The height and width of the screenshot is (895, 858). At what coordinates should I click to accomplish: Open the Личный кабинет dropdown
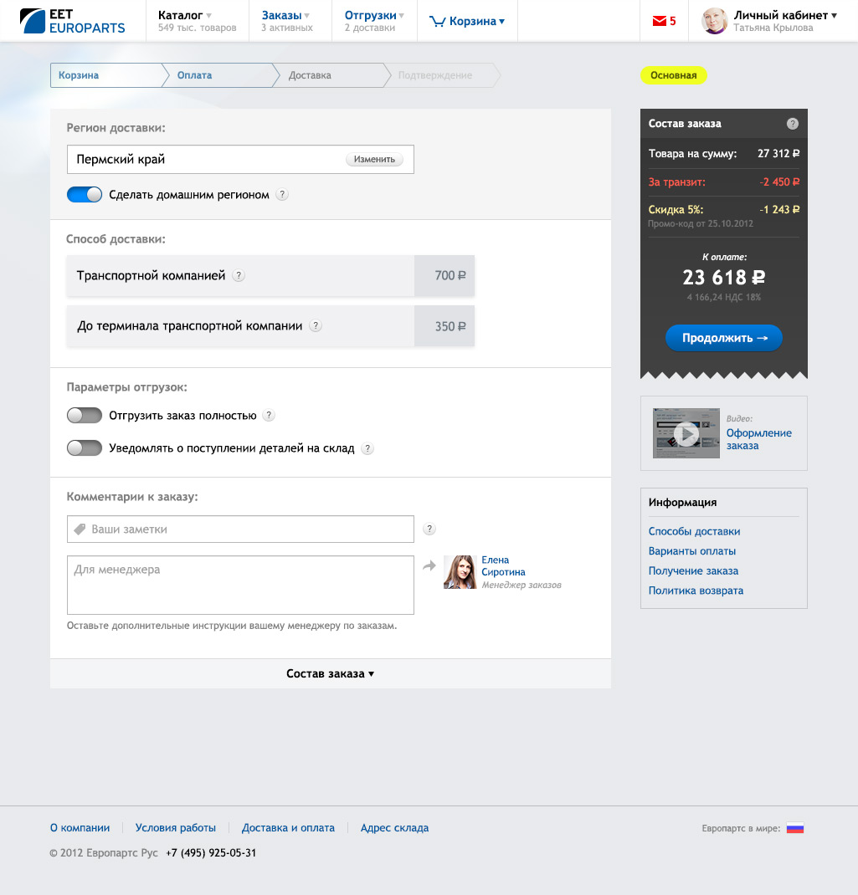click(784, 15)
